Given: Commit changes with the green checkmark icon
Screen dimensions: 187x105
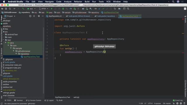Looking at the screenshot, I should pos(103,9).
